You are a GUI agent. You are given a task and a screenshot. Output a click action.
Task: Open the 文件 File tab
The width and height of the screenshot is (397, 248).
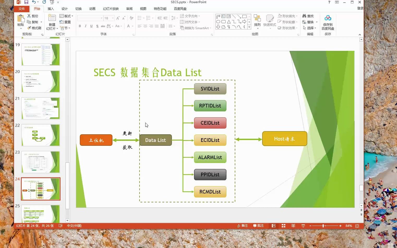(x=22, y=9)
